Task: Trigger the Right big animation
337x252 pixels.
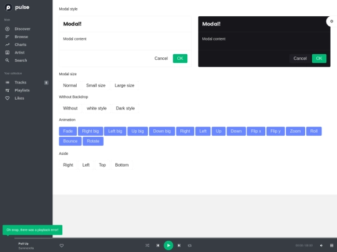Action: click(90, 131)
